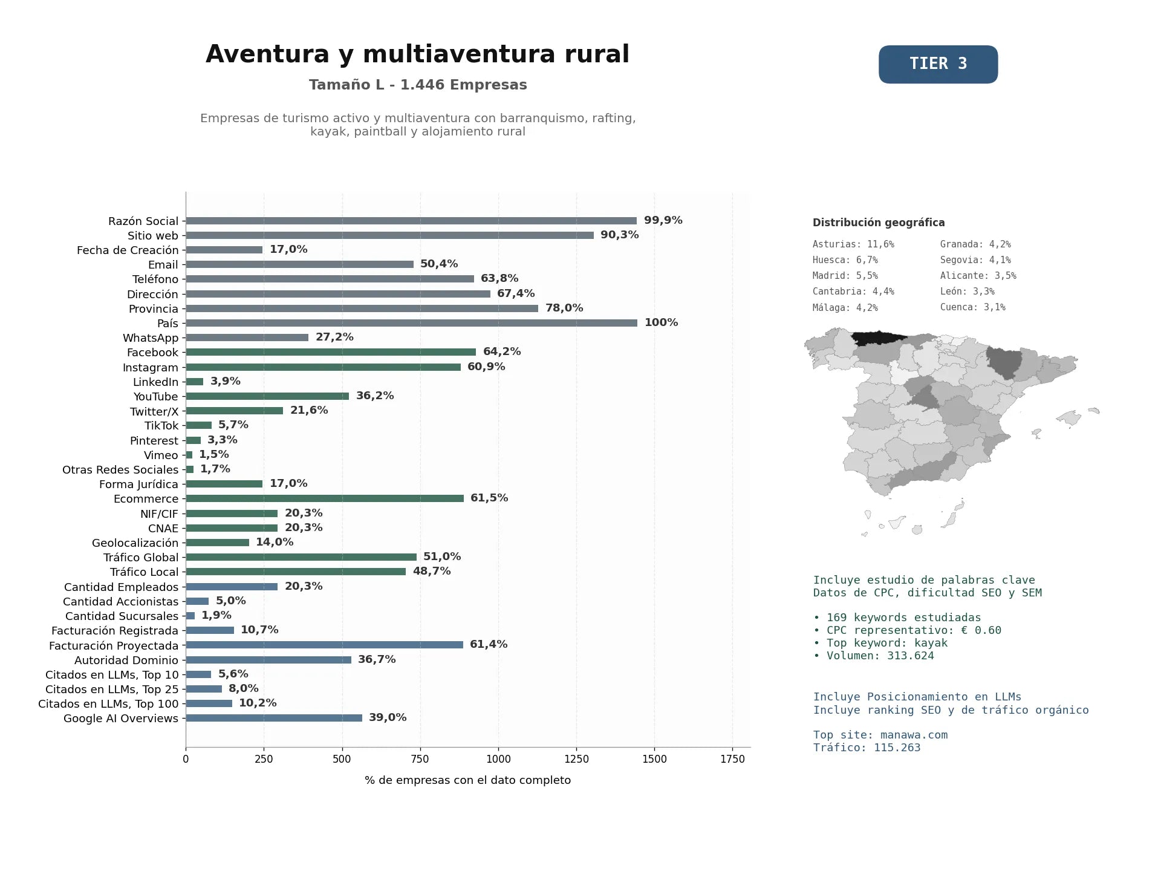Screen dimensions: 1161x871
Task: Click the 'NIF/CIF' label
Action: click(160, 514)
